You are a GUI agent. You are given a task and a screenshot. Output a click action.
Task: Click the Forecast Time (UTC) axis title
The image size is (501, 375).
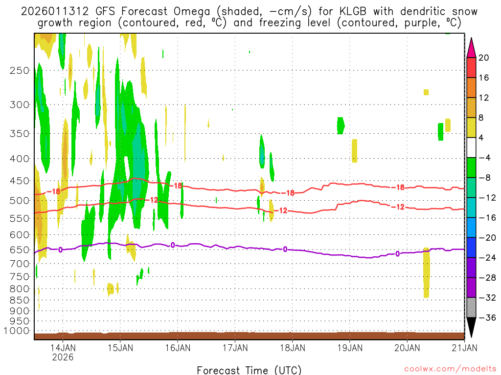click(x=249, y=370)
